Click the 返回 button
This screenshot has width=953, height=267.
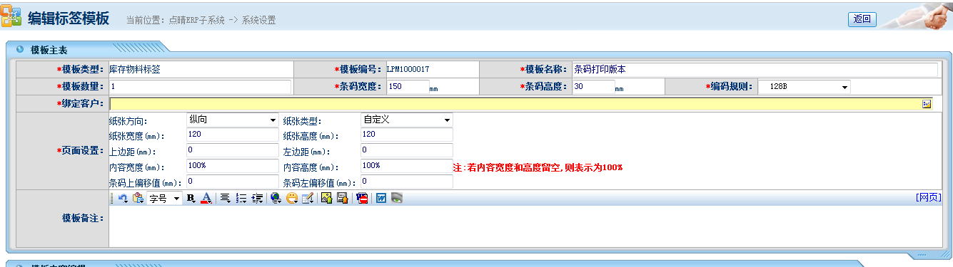point(862,19)
